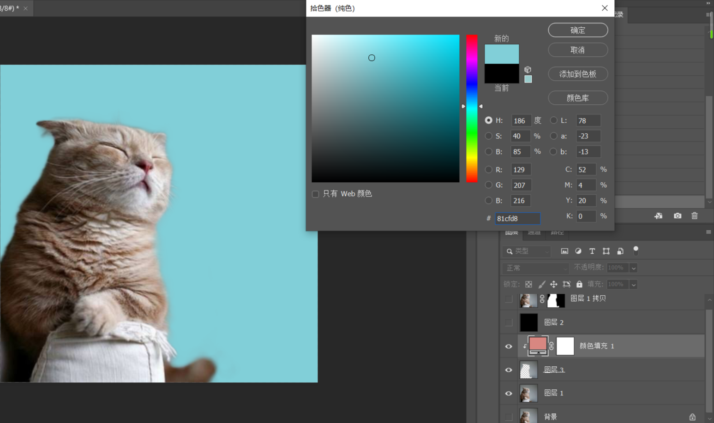The image size is (714, 423).
Task: Close the document tab with X
Action: pos(25,8)
